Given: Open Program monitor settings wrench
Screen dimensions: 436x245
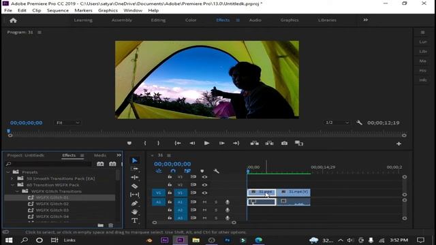Looking at the screenshot, I should pyautogui.click(x=359, y=122).
